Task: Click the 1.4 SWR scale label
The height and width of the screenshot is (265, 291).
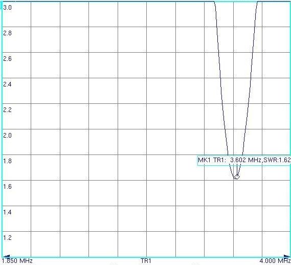Action: tap(8, 212)
